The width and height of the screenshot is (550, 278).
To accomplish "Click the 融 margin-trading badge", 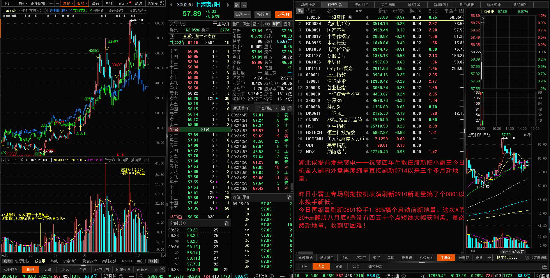I will (x=237, y=5).
